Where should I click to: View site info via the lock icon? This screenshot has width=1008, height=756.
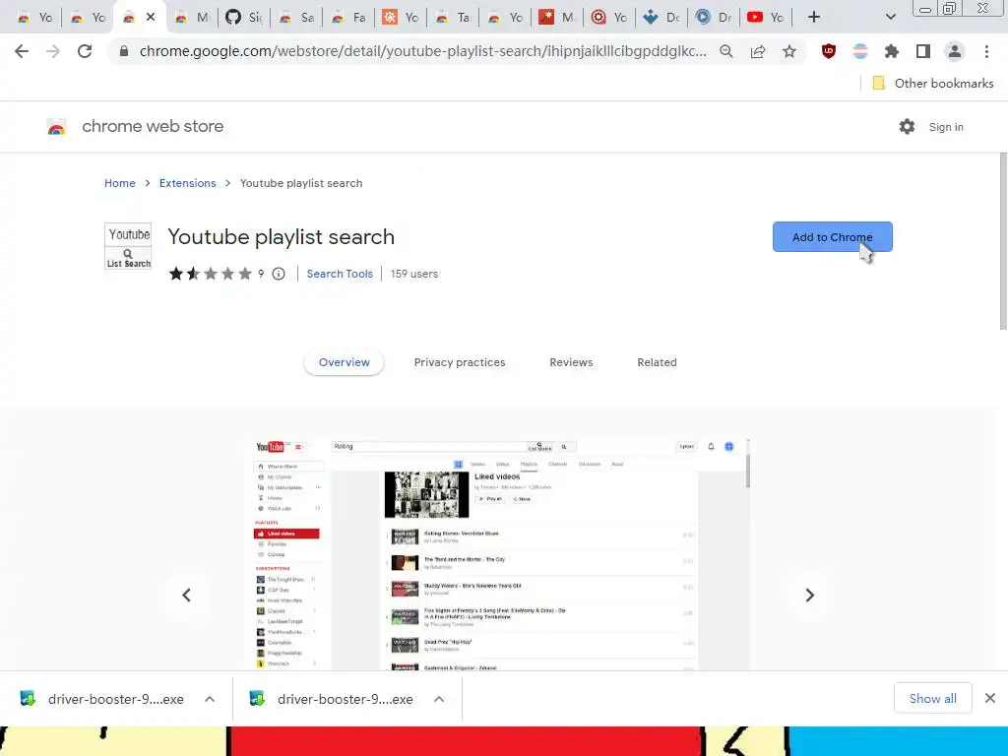124,51
